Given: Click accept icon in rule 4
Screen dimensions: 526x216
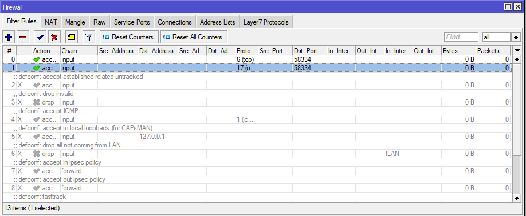Looking at the screenshot, I should 37,119.
